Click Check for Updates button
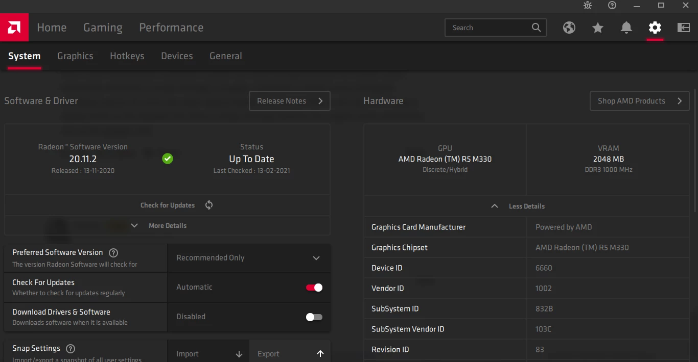Image resolution: width=698 pixels, height=362 pixels. pos(167,205)
